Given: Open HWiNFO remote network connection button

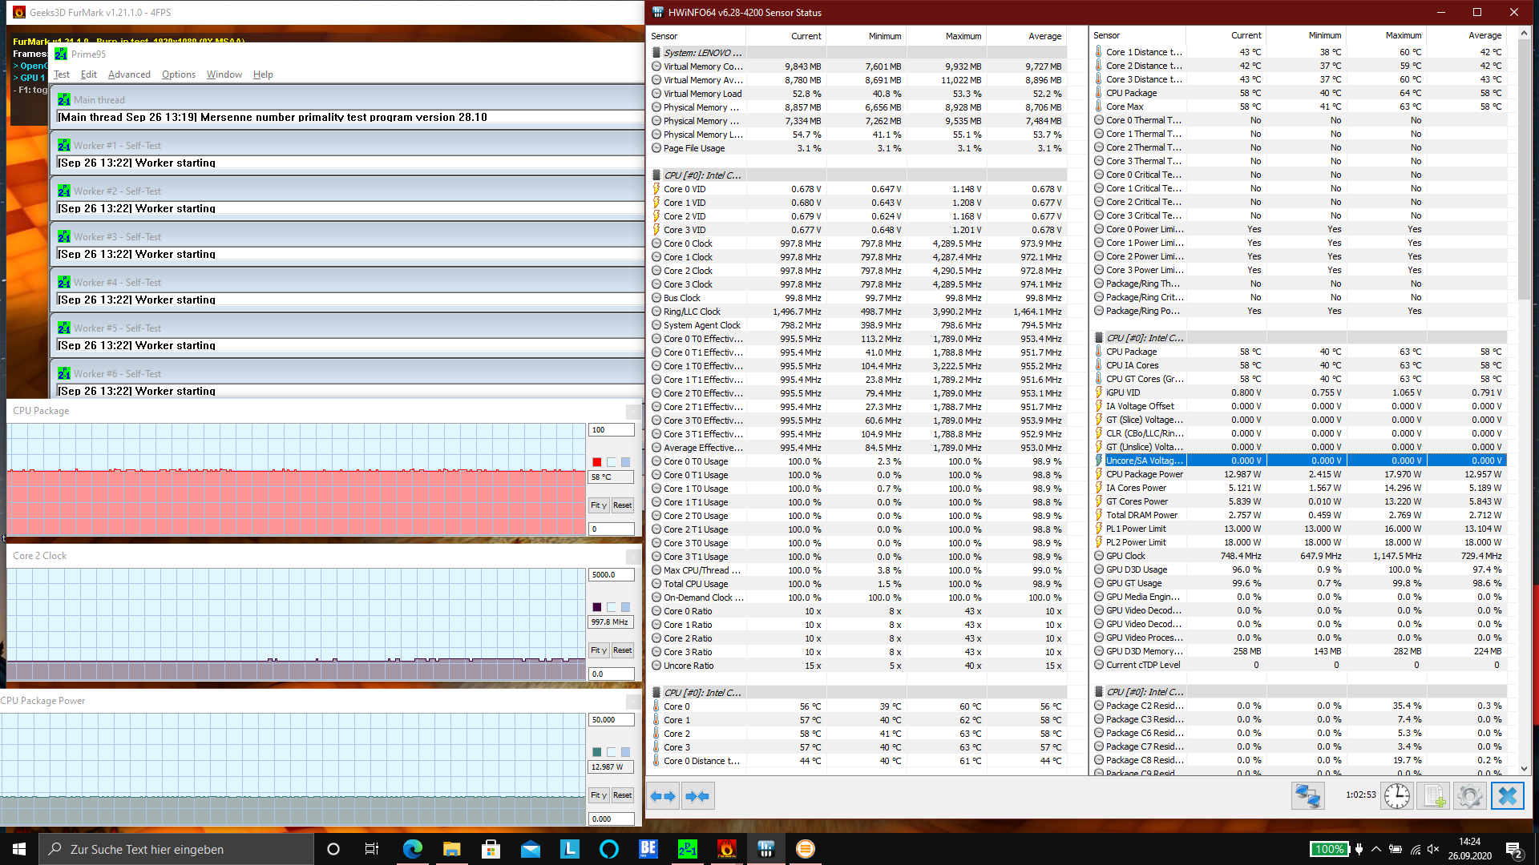Looking at the screenshot, I should pos(1307,796).
